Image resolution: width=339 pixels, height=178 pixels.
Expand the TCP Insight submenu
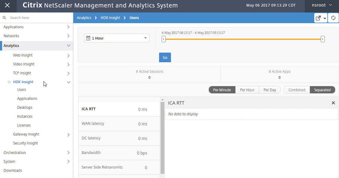pyautogui.click(x=68, y=74)
